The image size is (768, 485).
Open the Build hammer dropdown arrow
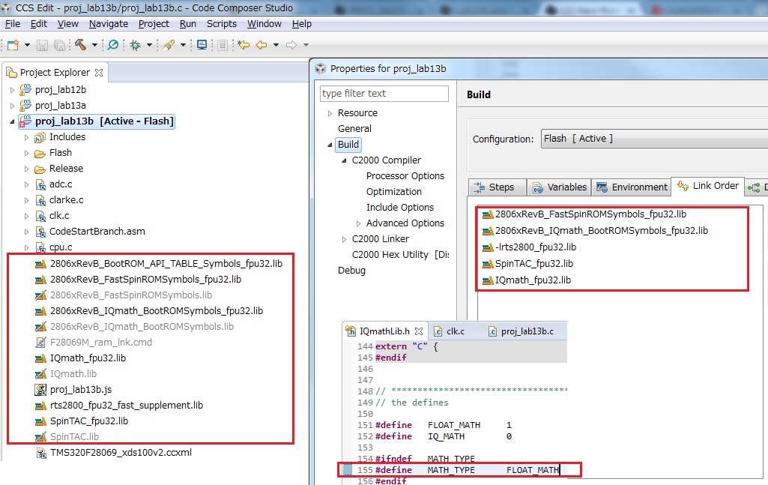[x=94, y=45]
